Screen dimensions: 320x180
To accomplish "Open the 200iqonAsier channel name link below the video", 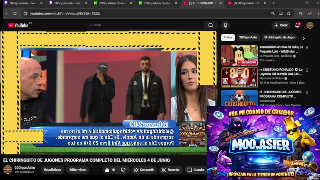I will 25,167.
